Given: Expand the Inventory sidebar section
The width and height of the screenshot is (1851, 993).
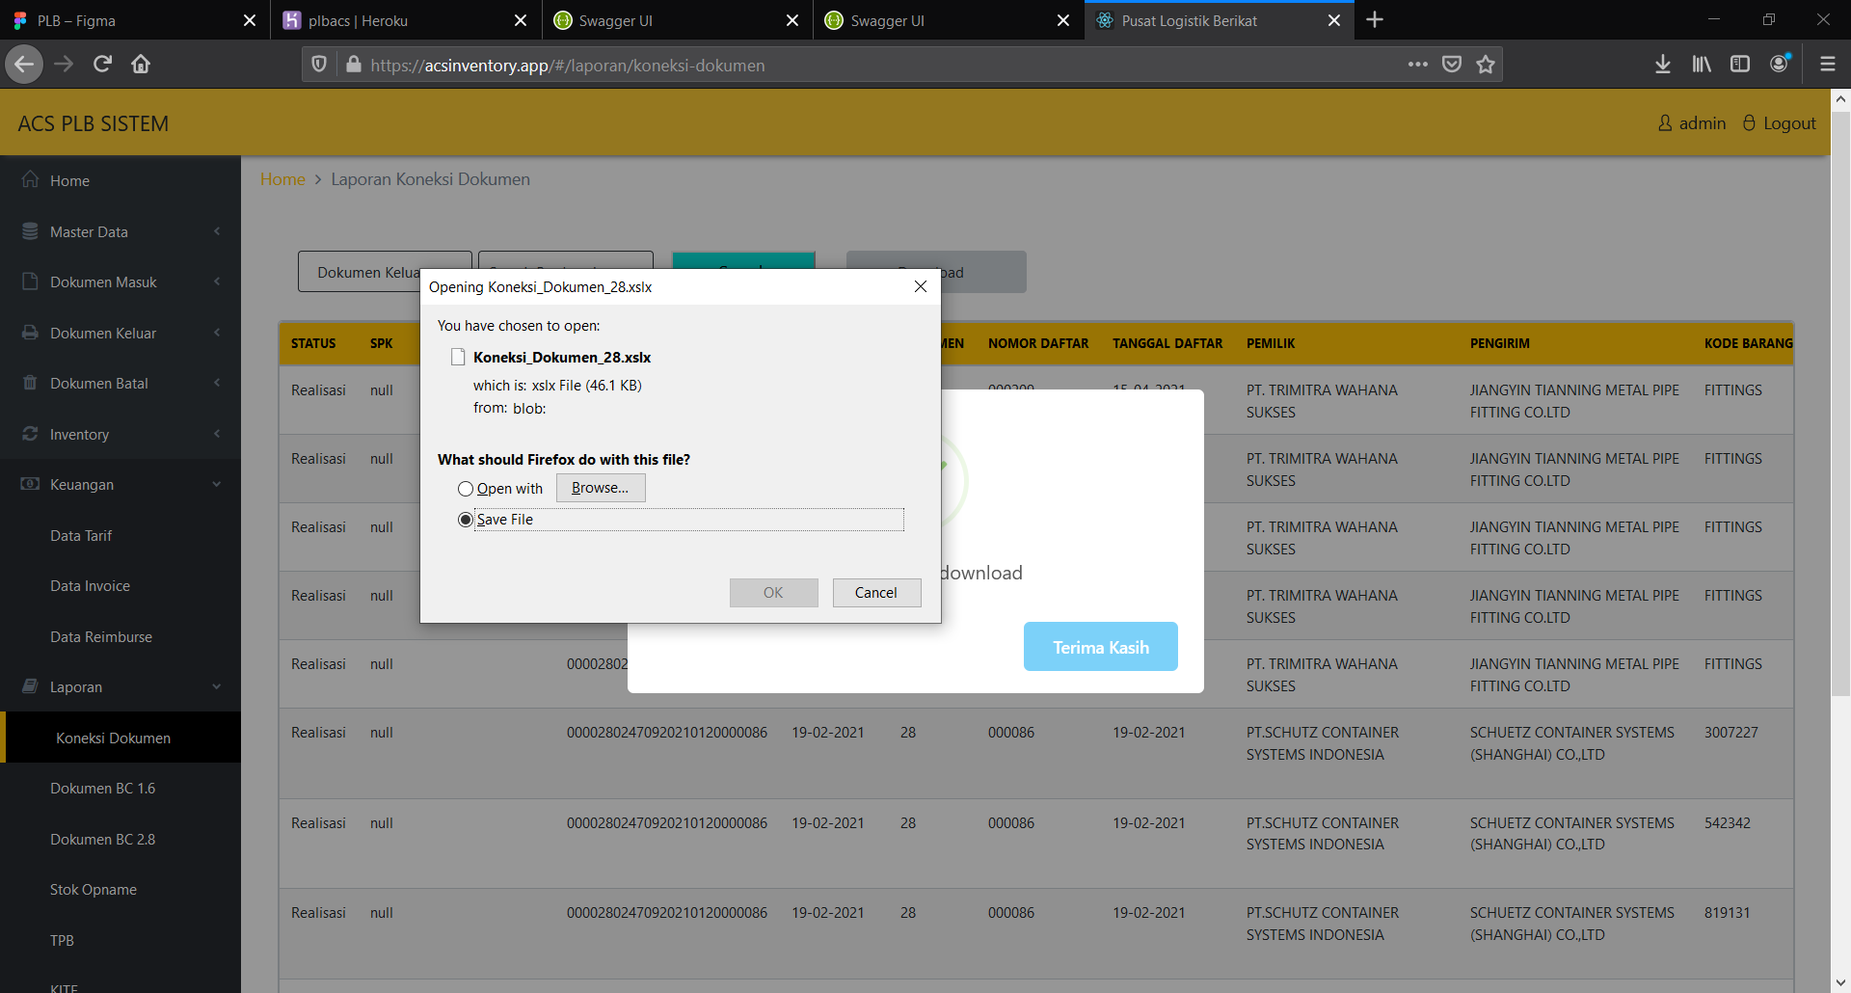Looking at the screenshot, I should point(121,434).
